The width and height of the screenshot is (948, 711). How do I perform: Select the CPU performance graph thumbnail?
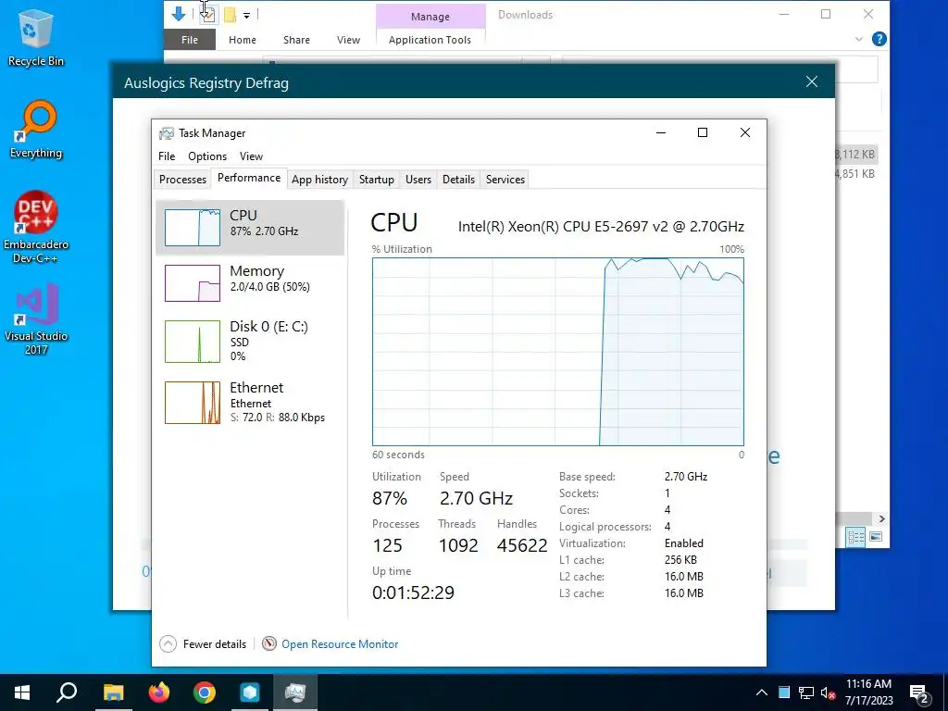tap(193, 228)
